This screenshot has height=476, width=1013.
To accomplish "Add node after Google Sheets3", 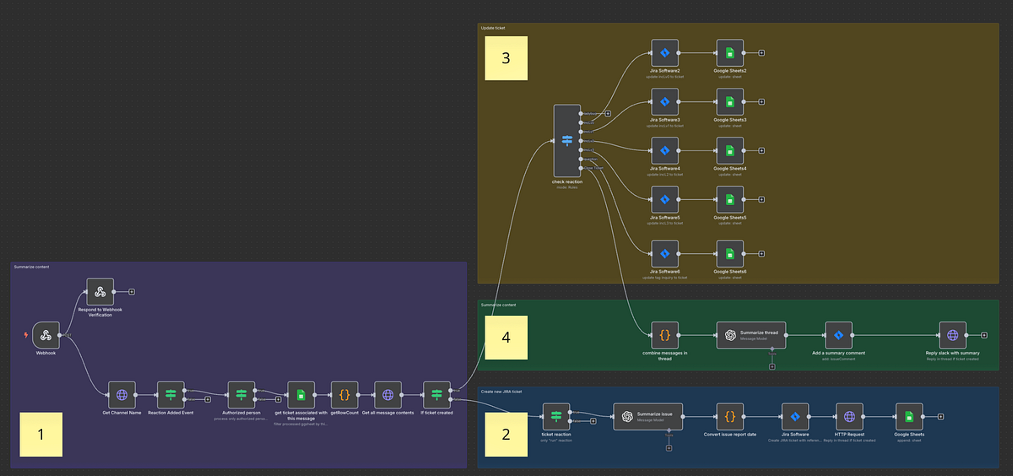I will [761, 102].
